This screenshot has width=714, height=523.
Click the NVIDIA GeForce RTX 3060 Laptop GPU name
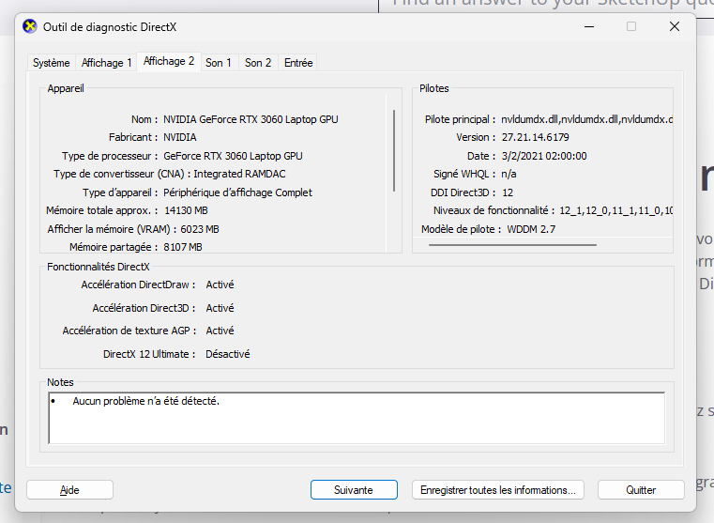pos(251,119)
